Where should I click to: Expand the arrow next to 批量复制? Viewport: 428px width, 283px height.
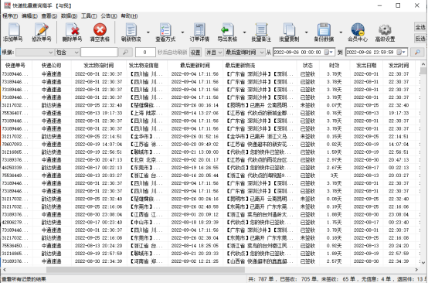coord(306,32)
